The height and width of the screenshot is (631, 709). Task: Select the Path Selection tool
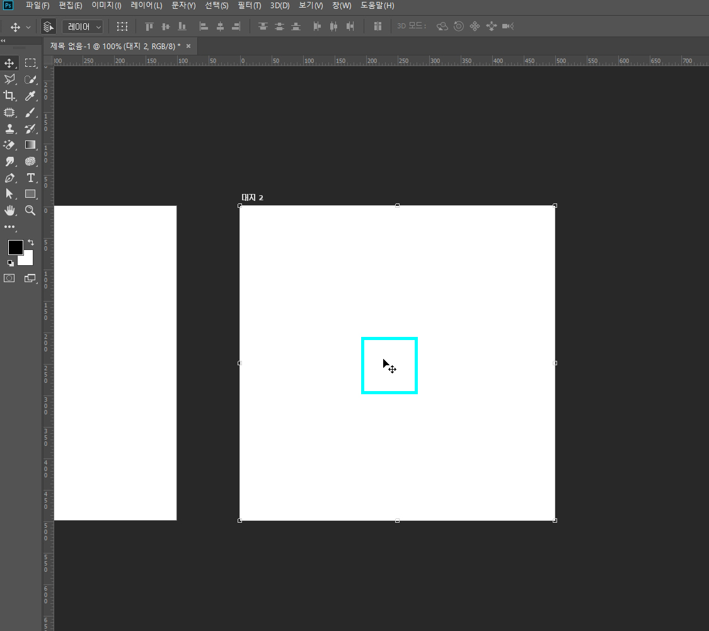click(x=9, y=194)
